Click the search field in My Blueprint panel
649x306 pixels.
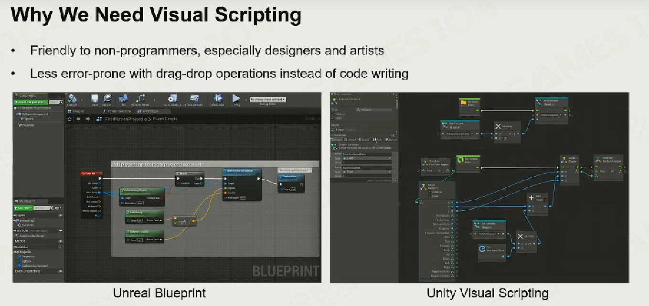pos(43,208)
